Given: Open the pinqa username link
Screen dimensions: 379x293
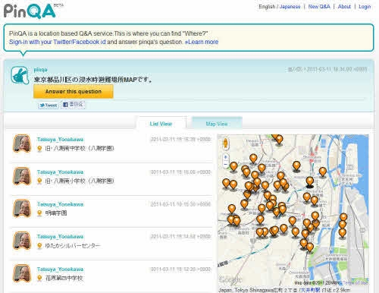Looking at the screenshot, I should coord(40,70).
